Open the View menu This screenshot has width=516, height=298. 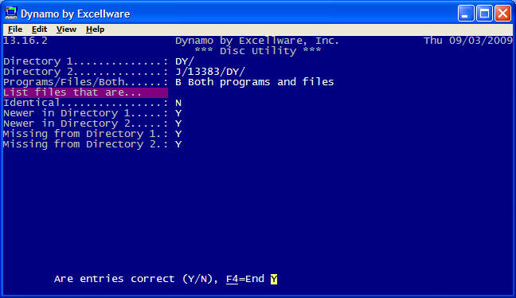[x=66, y=29]
